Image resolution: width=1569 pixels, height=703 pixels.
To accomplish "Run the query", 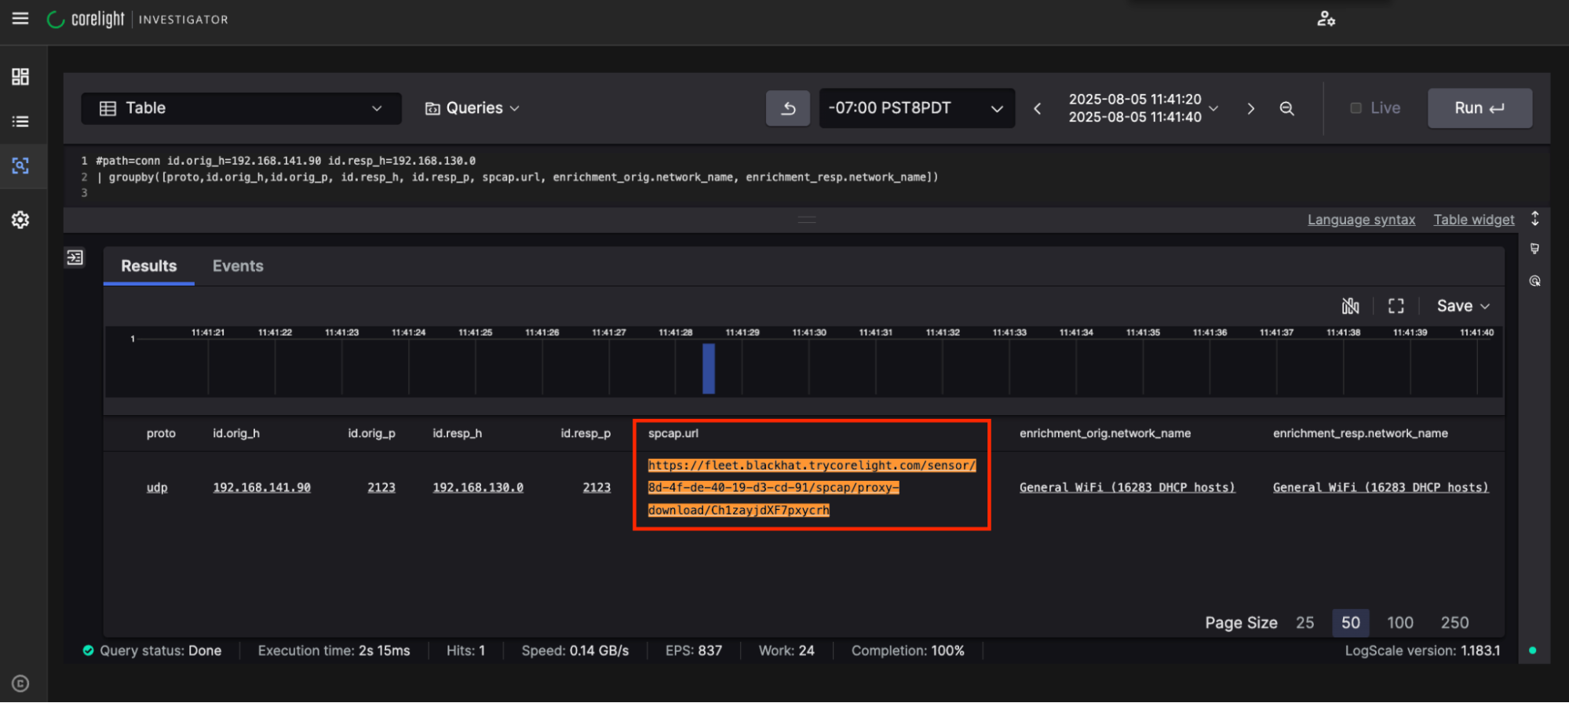I will pyautogui.click(x=1479, y=108).
